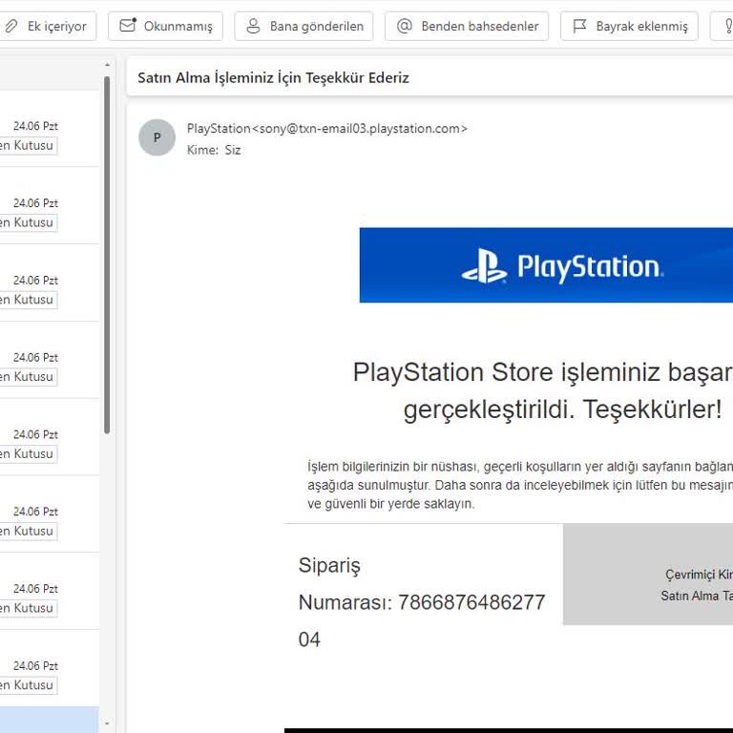
Task: Click 'Çevrimiçi' text in gray box
Action: (x=690, y=575)
